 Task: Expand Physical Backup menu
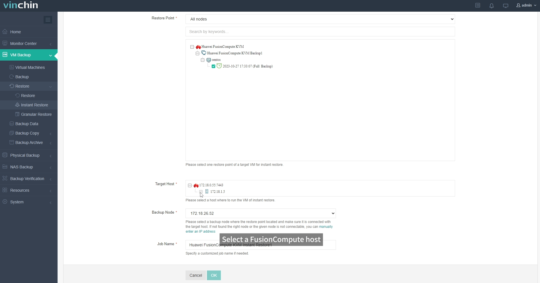[29, 155]
